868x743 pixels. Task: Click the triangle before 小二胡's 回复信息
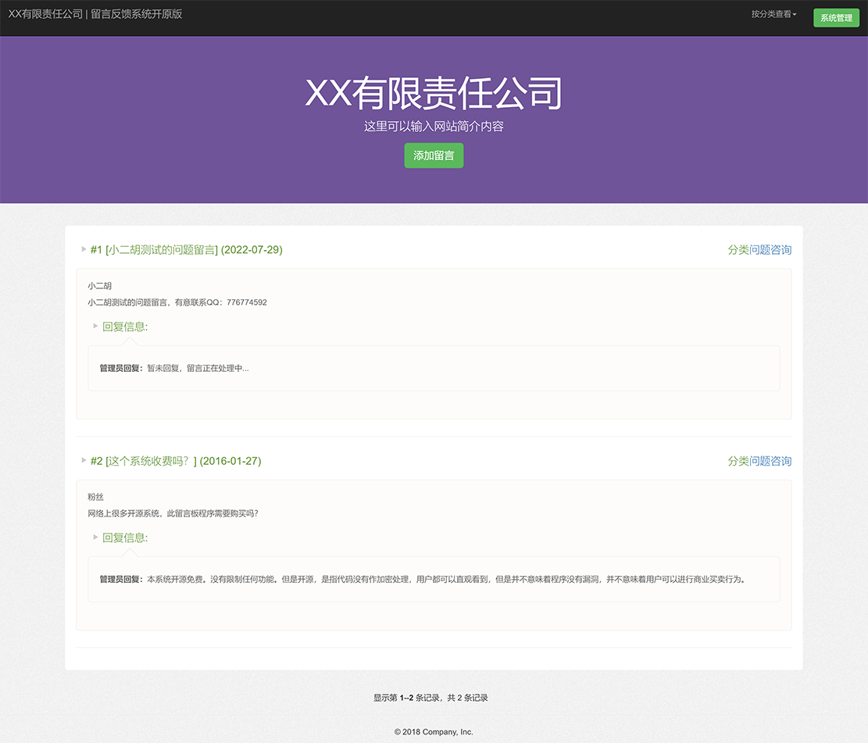coord(95,326)
